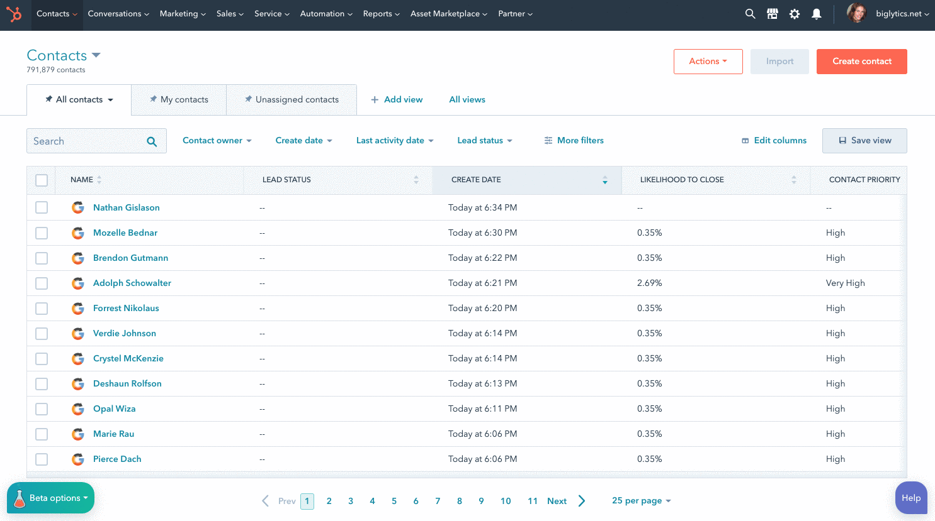Click the HubSpot sprocket logo
Screen dimensions: 935x521
pos(14,14)
